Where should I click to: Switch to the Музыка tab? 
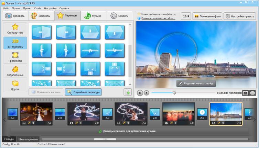pos(93,16)
